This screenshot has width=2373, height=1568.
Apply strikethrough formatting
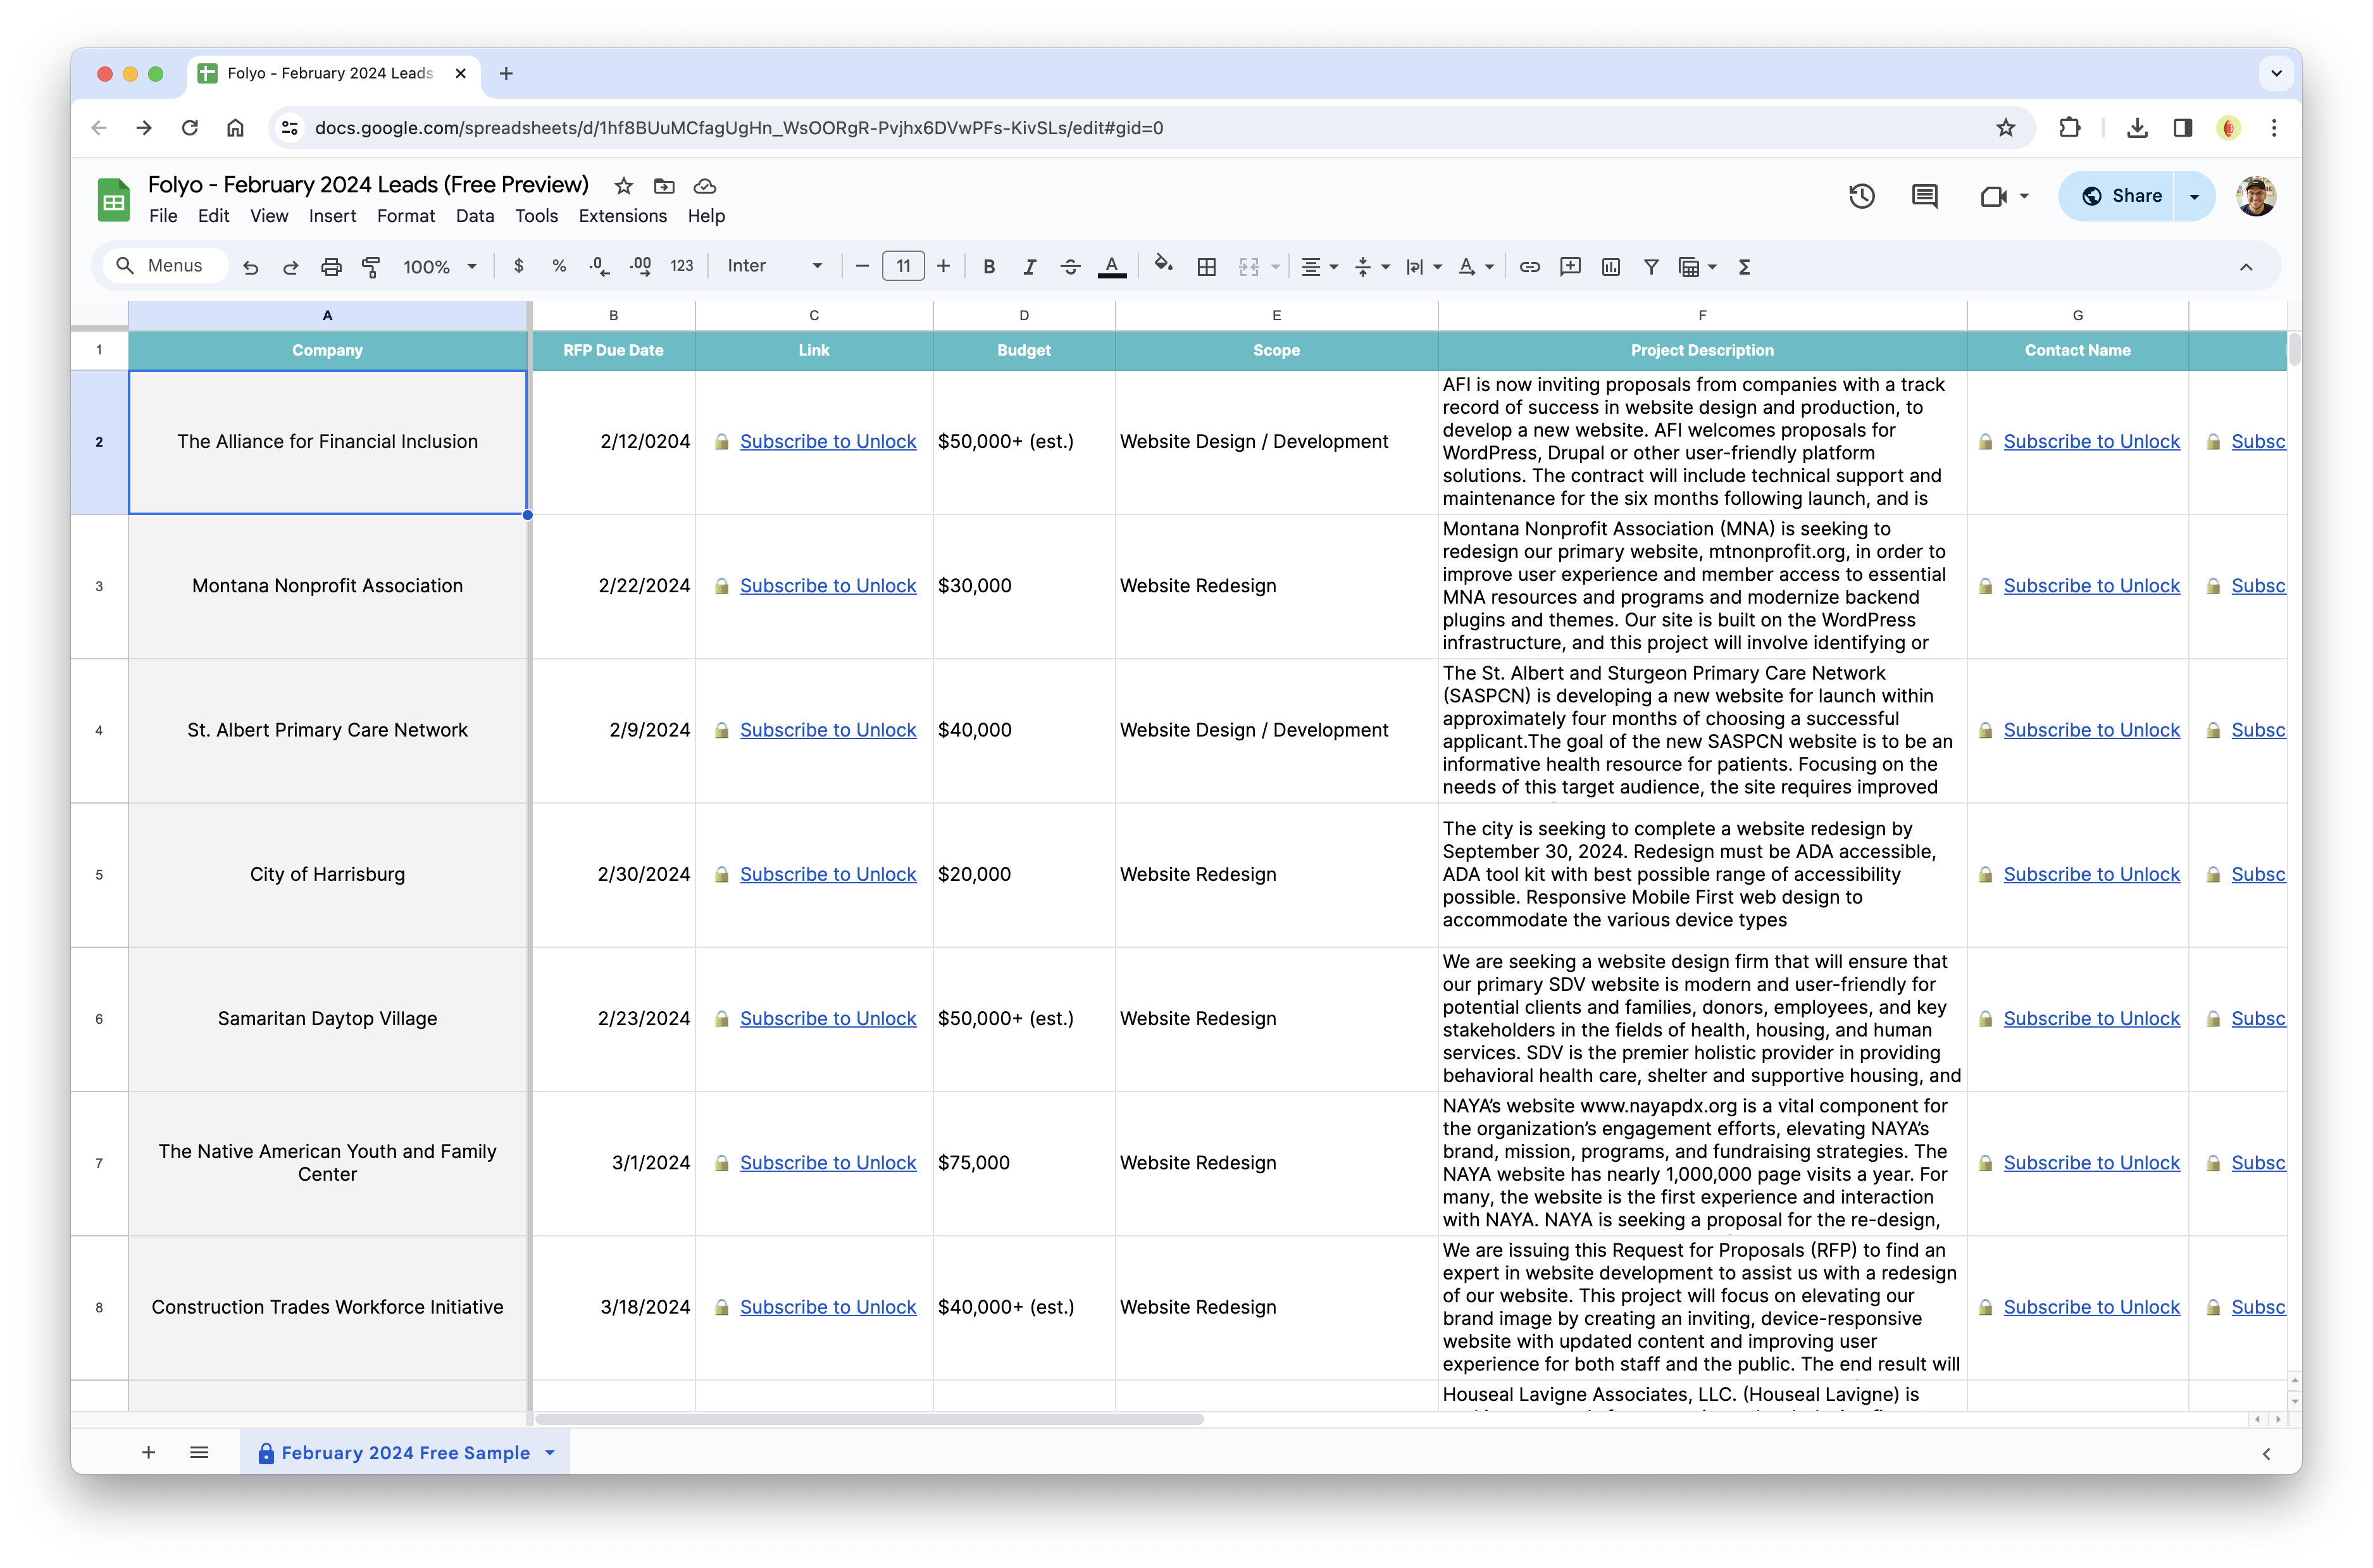pos(1070,266)
